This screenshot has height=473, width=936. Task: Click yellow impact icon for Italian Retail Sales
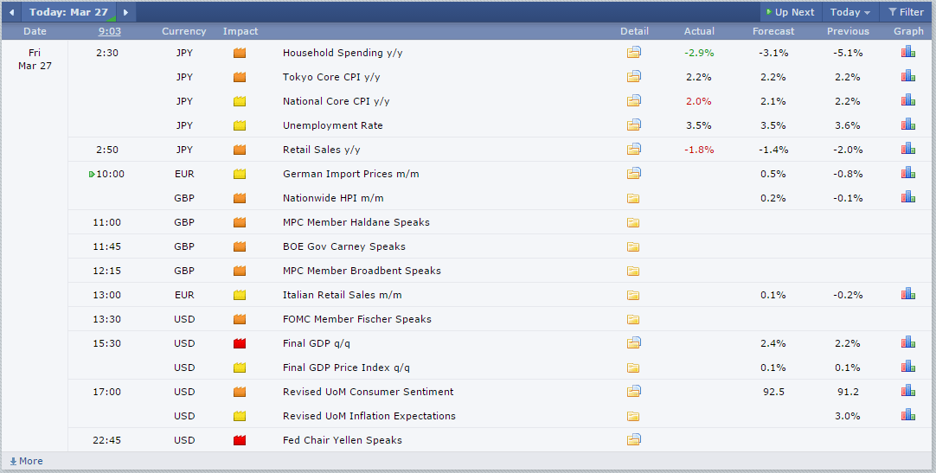pyautogui.click(x=240, y=295)
